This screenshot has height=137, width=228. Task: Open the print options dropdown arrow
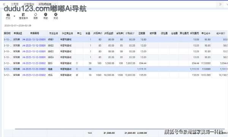click(x=14, y=16)
